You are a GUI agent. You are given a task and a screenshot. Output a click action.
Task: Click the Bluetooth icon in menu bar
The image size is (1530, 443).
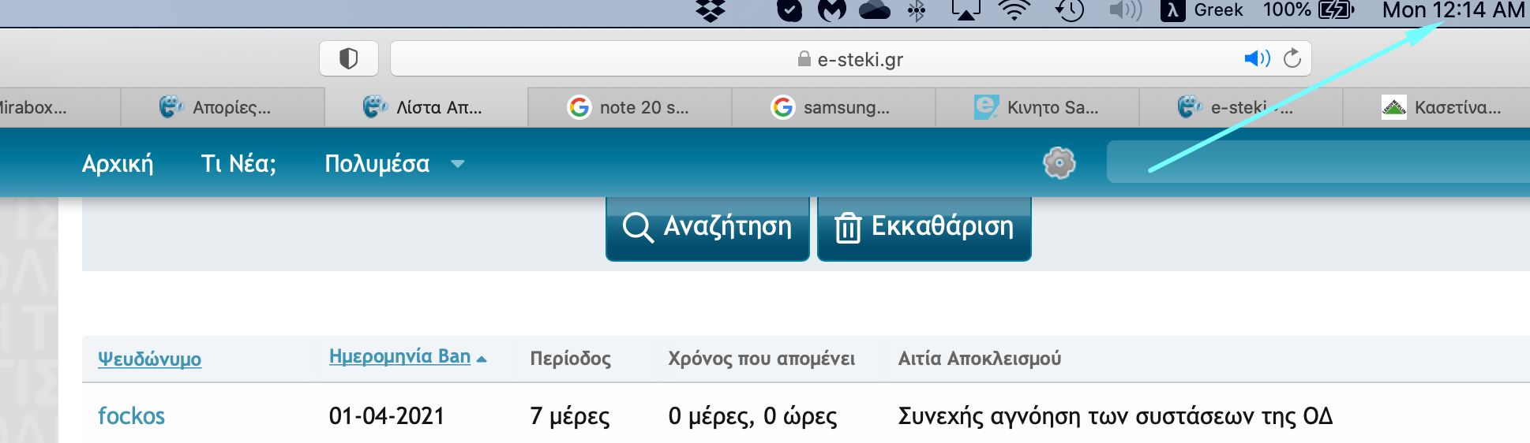point(917,10)
